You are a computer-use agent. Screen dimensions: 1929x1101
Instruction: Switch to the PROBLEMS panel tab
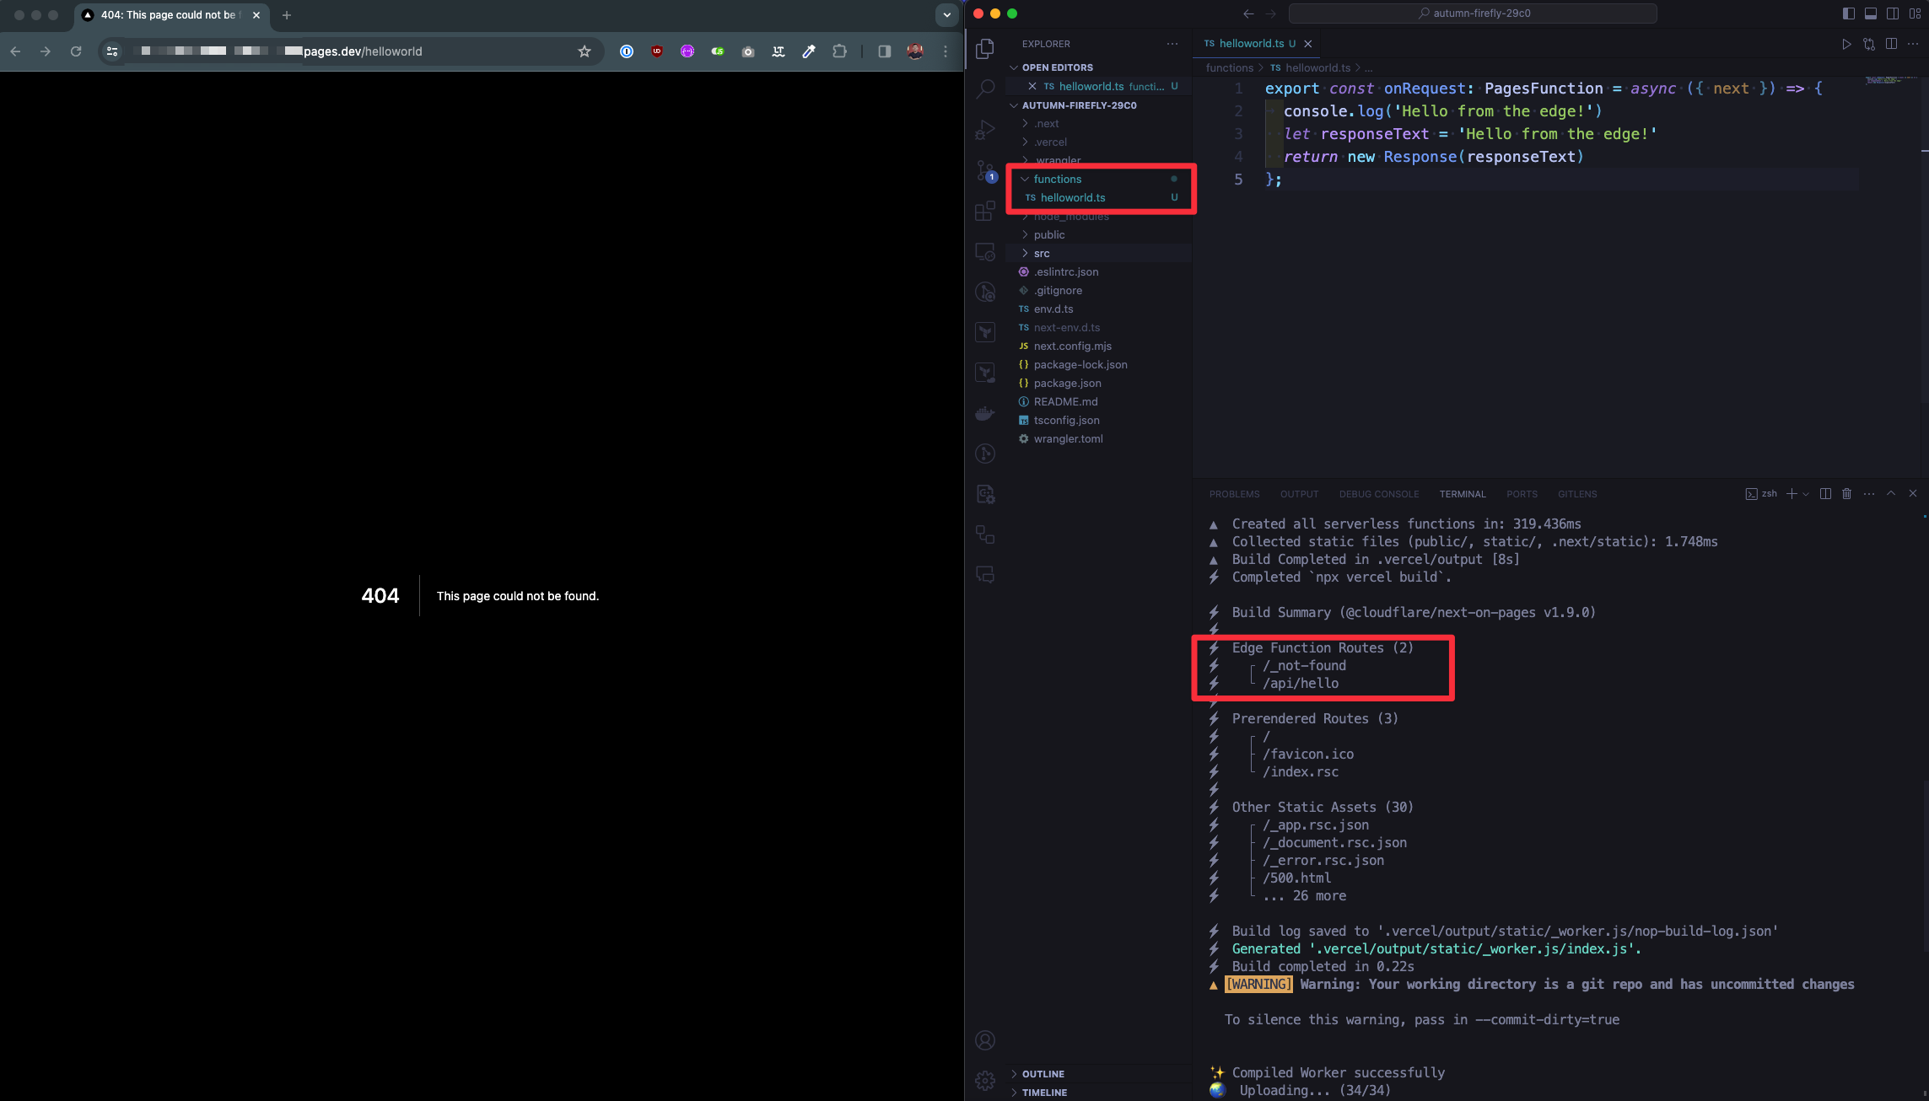click(x=1234, y=494)
